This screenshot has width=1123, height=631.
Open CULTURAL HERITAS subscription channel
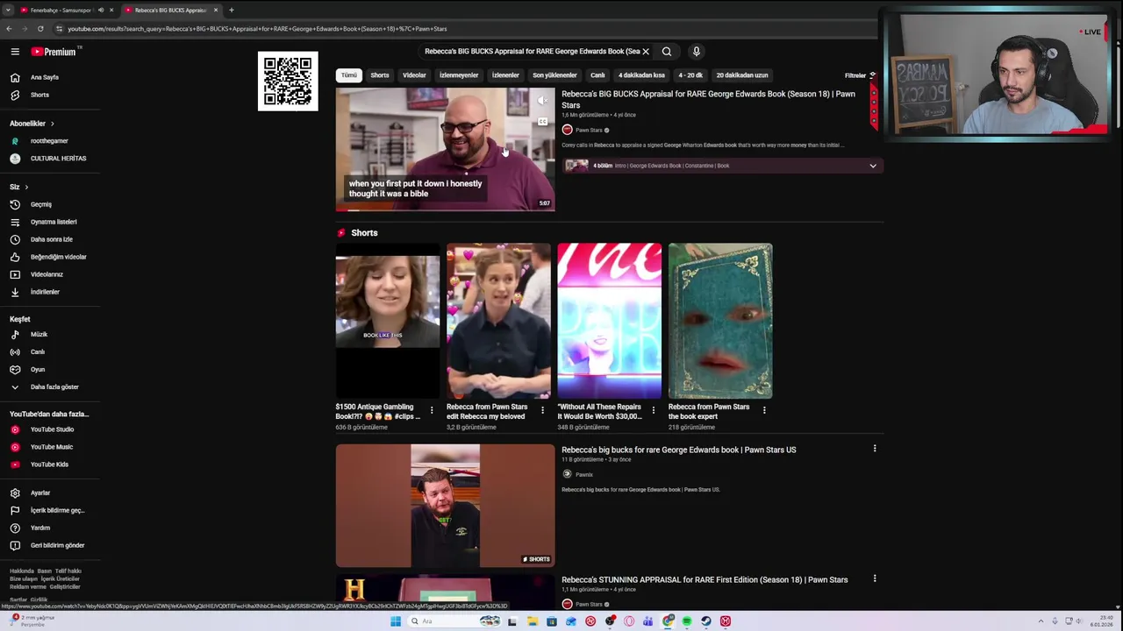coord(58,159)
